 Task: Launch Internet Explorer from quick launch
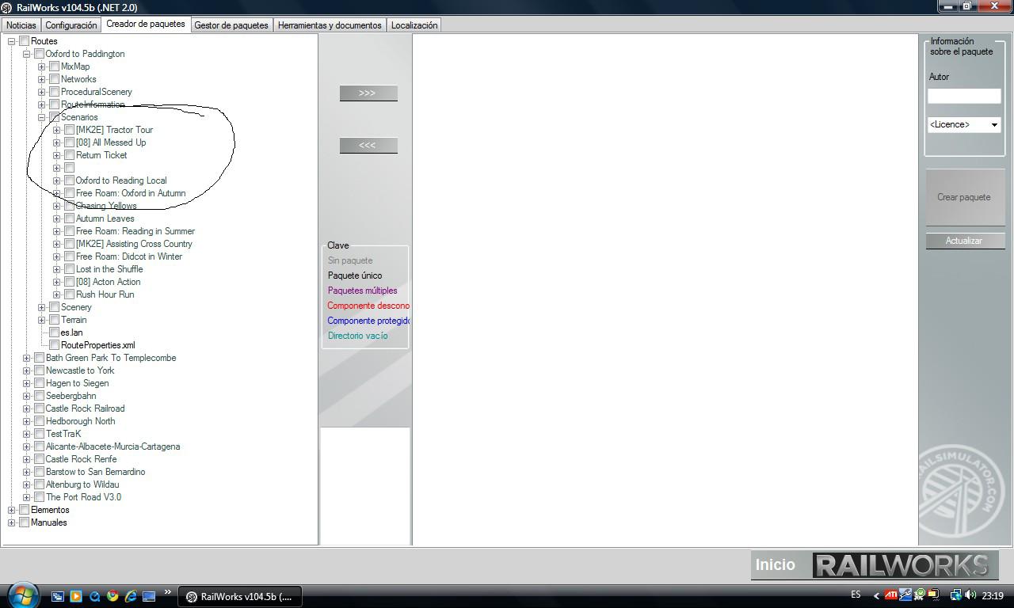(131, 596)
